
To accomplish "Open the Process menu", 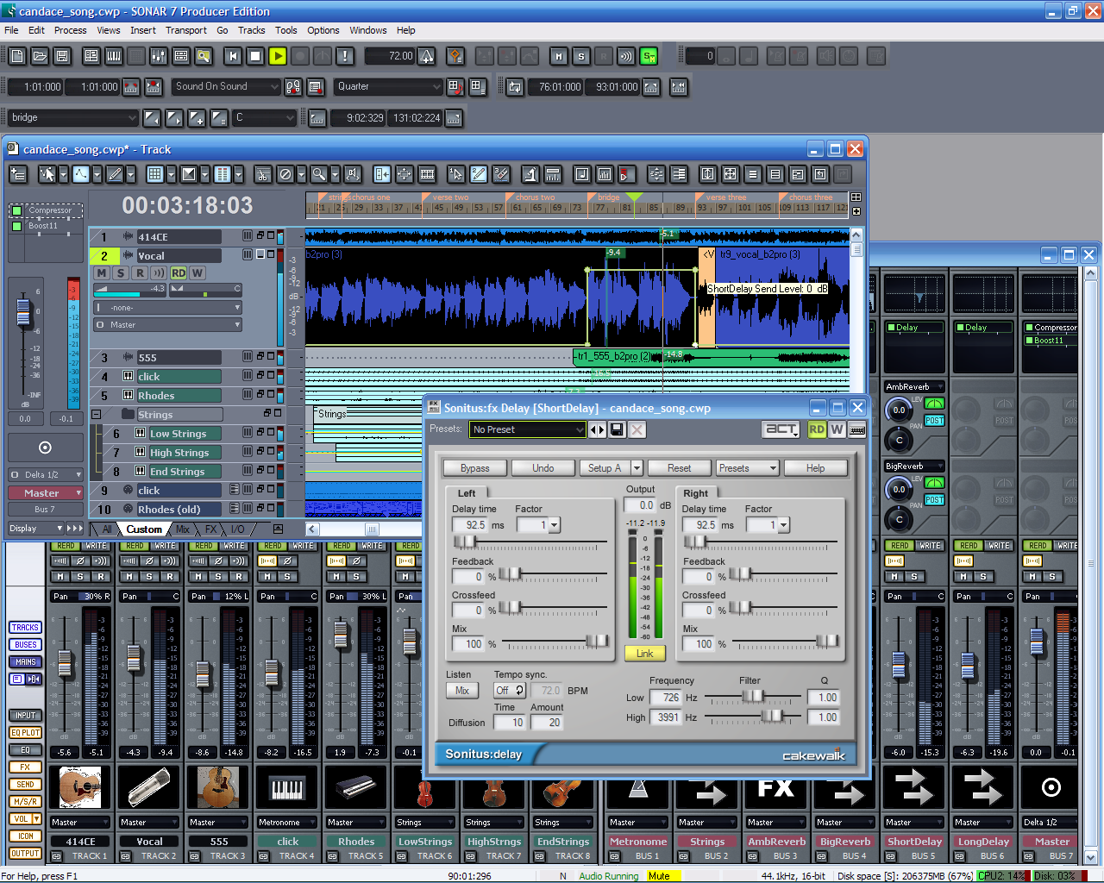I will (x=70, y=30).
